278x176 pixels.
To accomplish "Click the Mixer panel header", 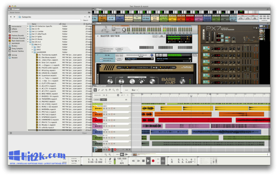I will (x=181, y=9).
